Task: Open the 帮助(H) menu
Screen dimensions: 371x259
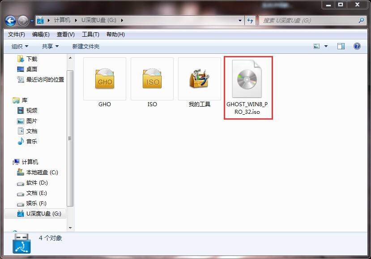Action: [x=115, y=35]
